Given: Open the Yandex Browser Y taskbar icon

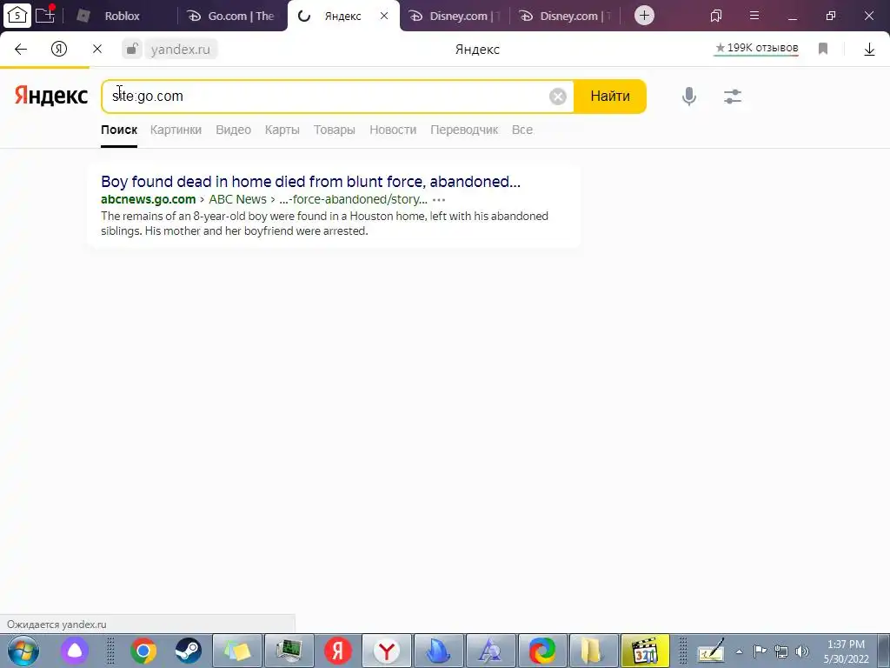Looking at the screenshot, I should (x=387, y=651).
